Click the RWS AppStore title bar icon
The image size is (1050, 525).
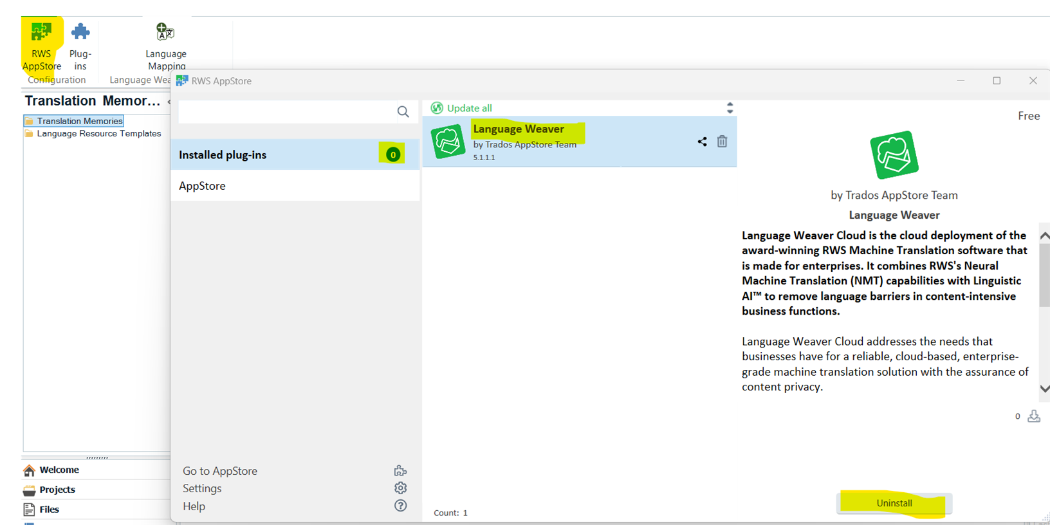click(182, 80)
